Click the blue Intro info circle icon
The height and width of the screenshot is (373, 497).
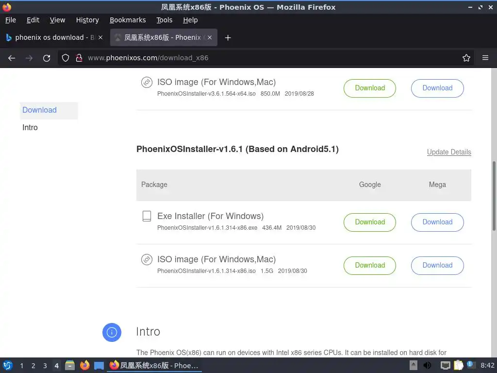point(112,332)
